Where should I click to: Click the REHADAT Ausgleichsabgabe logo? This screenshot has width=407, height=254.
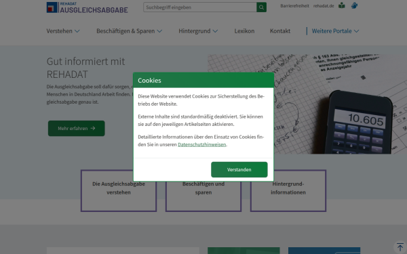pos(88,7)
